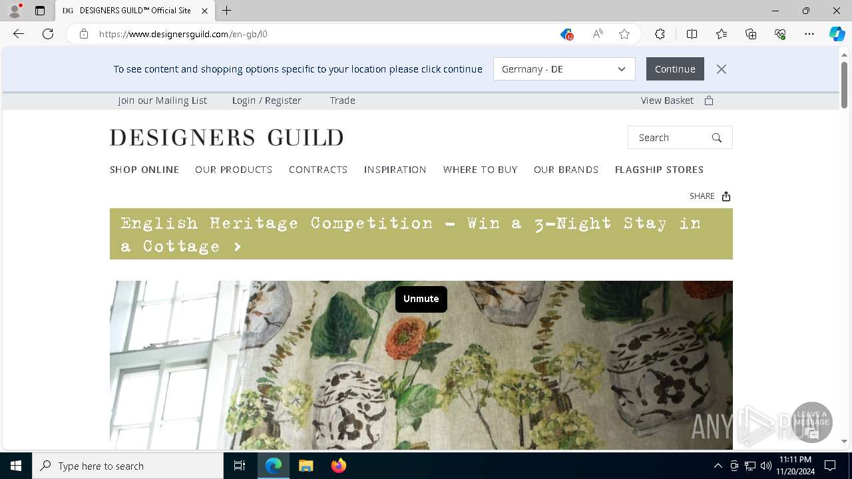Screen dimensions: 852x479
Task: Click the basket bag icon
Action: pyautogui.click(x=709, y=100)
